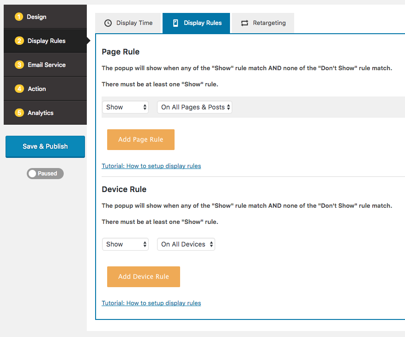Click the mobile device icon on Display Rules tab
Image resolution: width=405 pixels, height=337 pixels.
(175, 23)
